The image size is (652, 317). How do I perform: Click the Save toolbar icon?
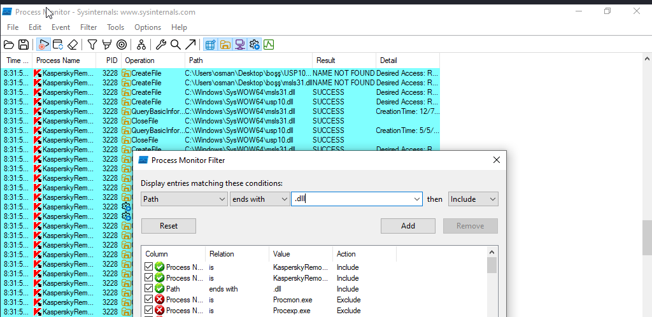click(x=24, y=45)
